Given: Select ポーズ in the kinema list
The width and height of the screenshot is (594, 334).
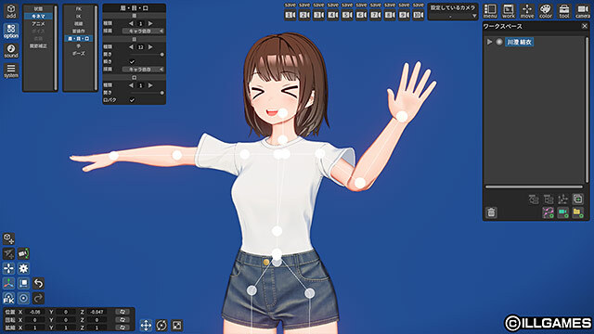Looking at the screenshot, I should (78, 54).
